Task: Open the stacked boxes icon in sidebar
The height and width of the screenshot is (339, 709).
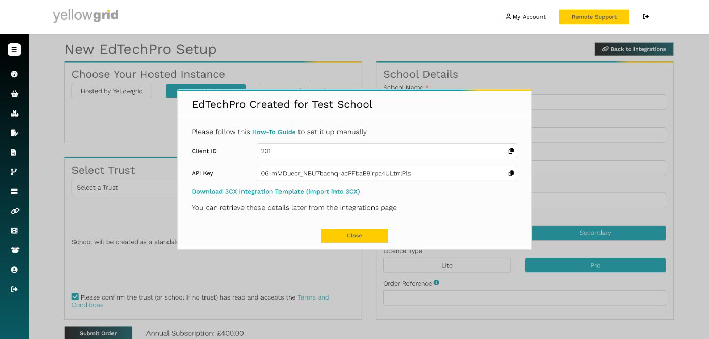Action: [14, 113]
